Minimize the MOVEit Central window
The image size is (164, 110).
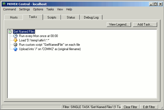tap(151, 4)
